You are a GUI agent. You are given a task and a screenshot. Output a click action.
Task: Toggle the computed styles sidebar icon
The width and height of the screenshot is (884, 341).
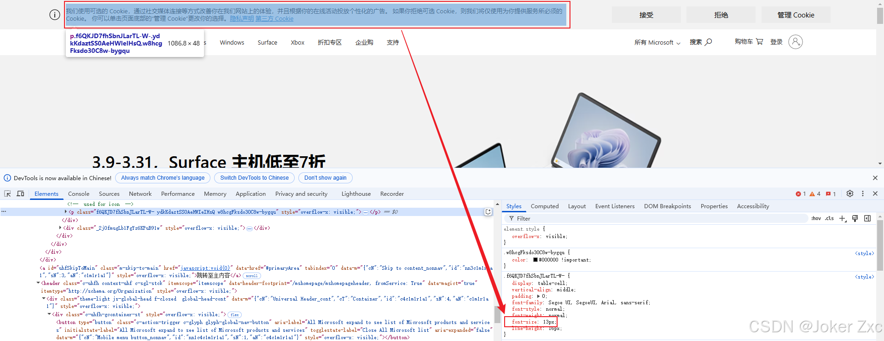(867, 218)
